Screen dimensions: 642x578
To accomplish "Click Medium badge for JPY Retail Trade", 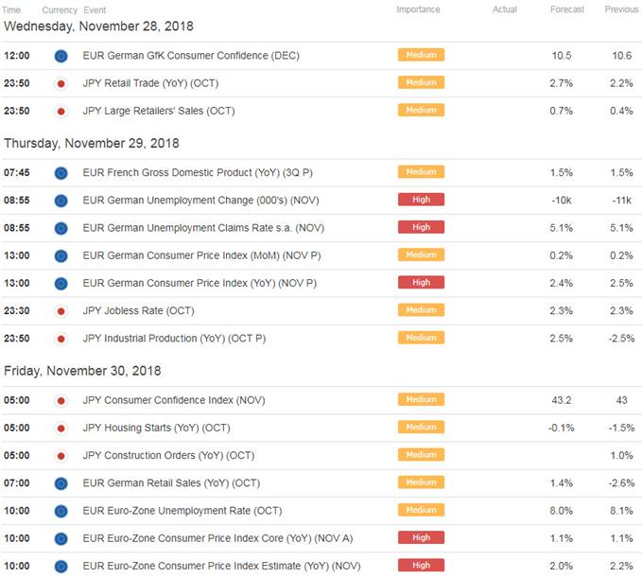I will tap(421, 82).
